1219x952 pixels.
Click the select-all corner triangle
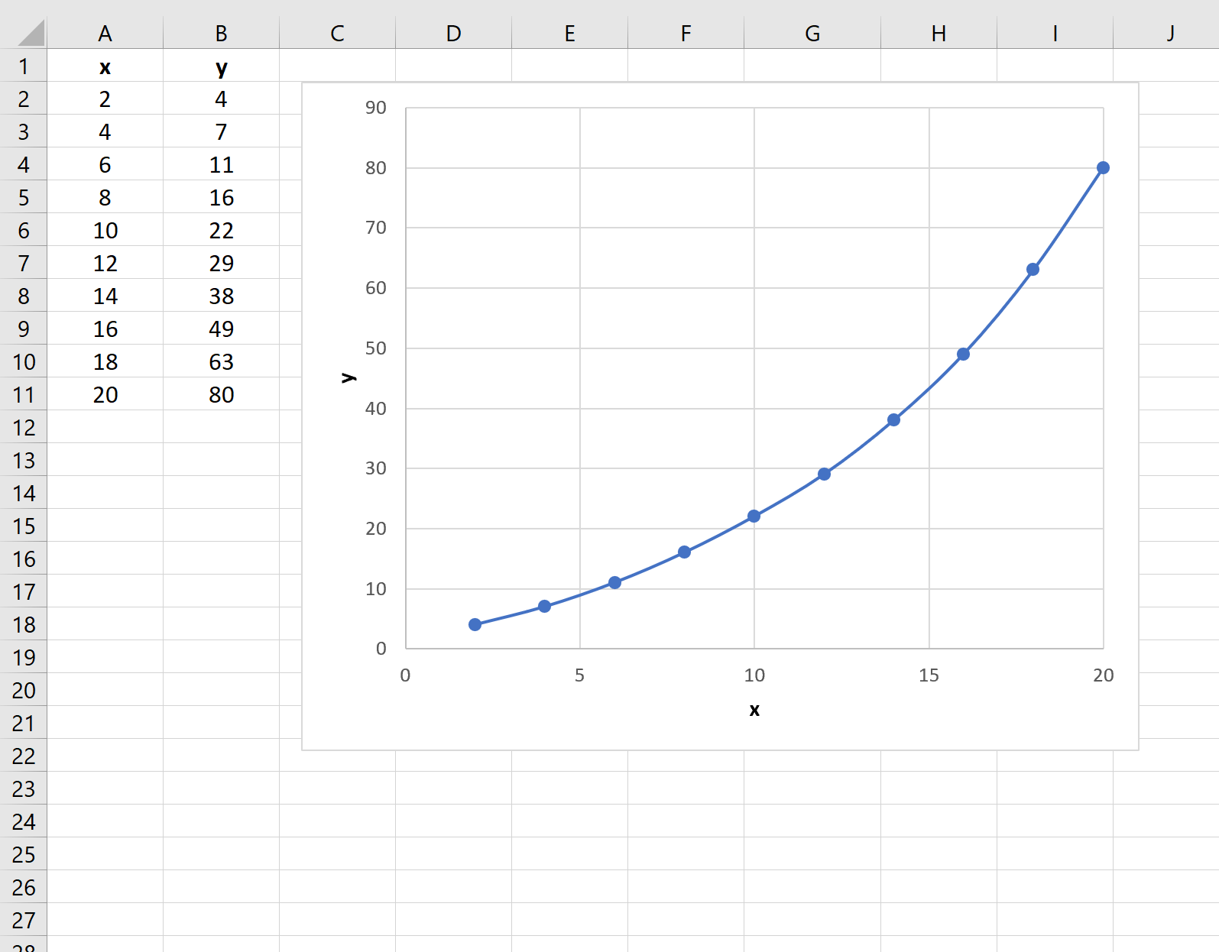click(x=31, y=33)
